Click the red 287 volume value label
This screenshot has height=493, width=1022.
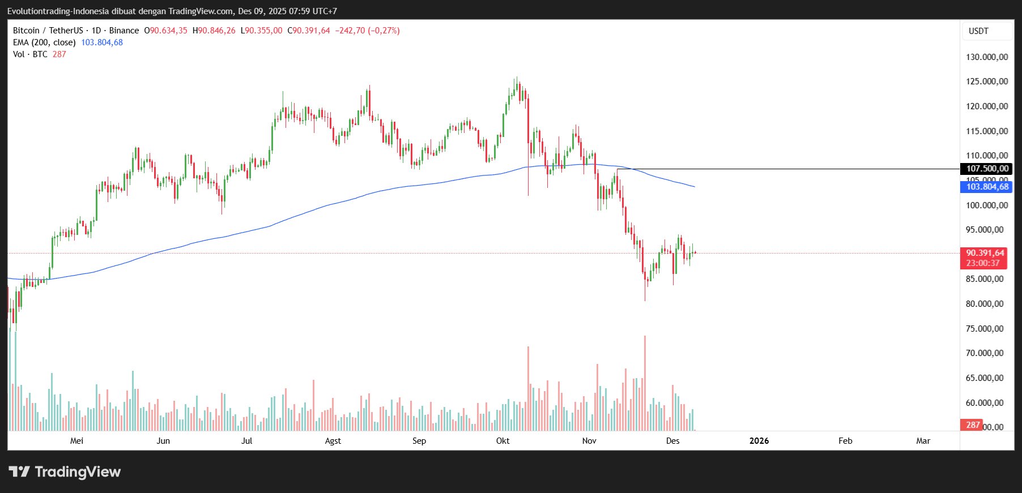[972, 425]
